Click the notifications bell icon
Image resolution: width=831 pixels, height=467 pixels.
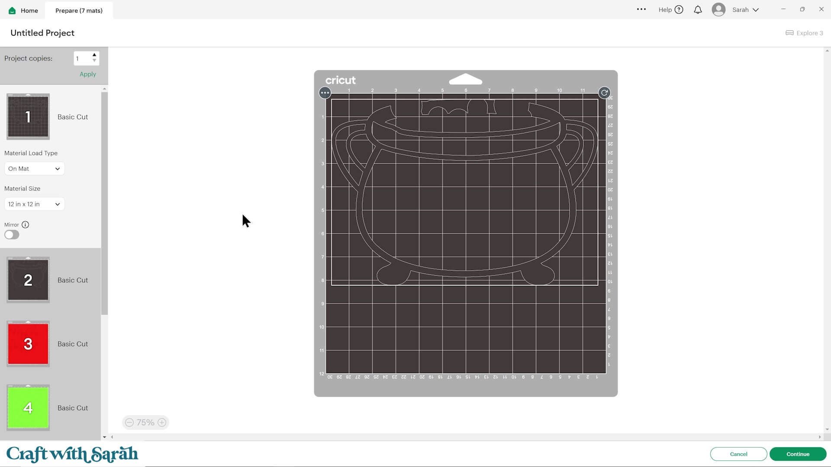[698, 10]
